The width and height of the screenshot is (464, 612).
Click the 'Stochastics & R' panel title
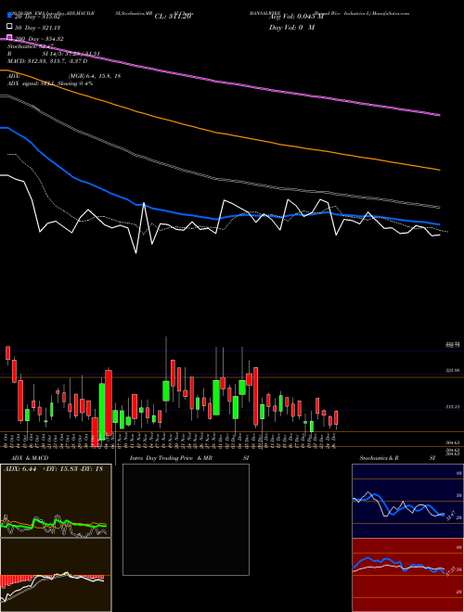[380, 458]
